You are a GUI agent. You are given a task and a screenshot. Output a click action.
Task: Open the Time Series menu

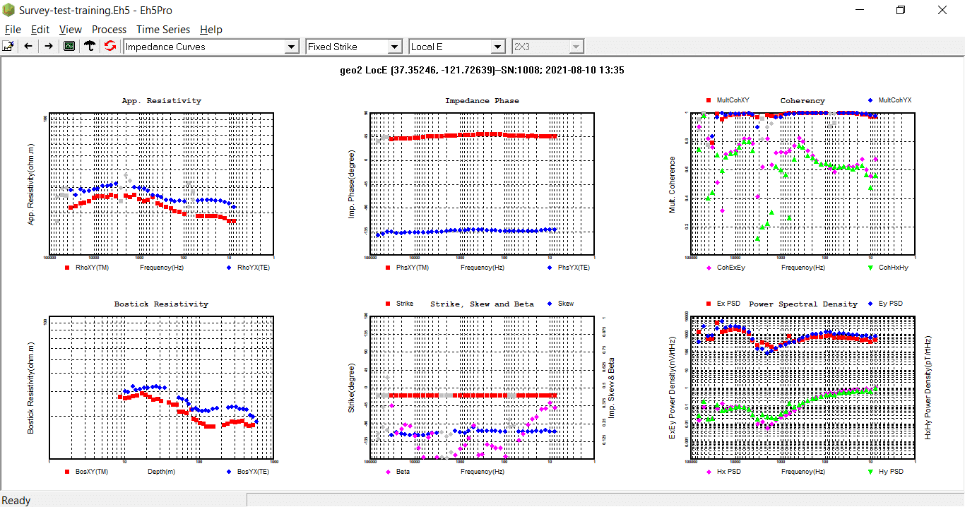click(163, 30)
